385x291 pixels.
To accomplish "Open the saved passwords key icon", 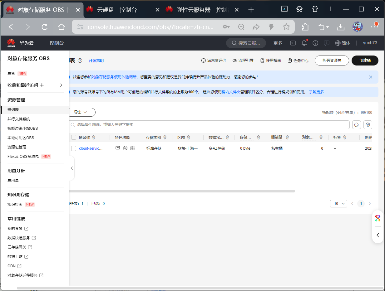I will pos(226,27).
